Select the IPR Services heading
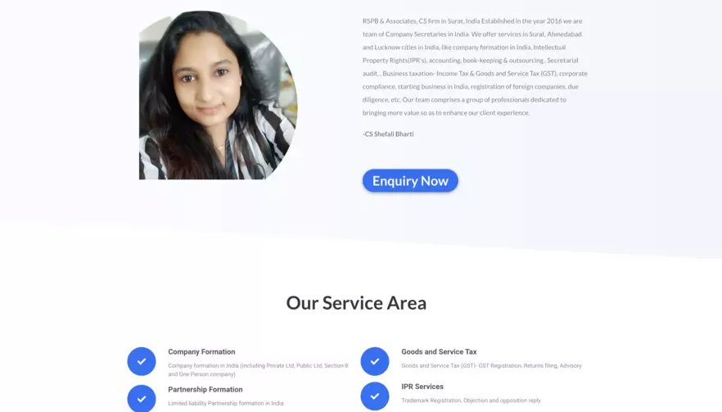 coord(422,387)
